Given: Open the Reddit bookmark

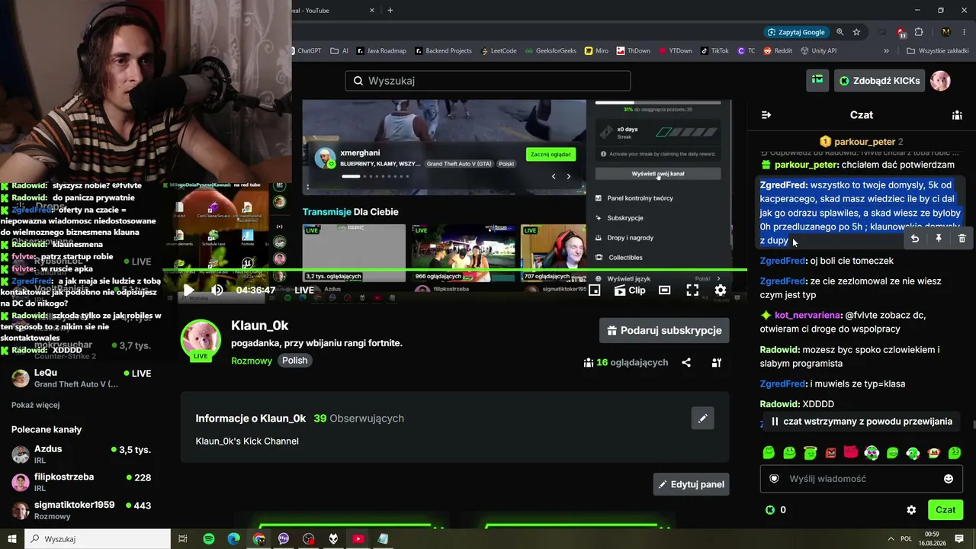Looking at the screenshot, I should [x=777, y=51].
